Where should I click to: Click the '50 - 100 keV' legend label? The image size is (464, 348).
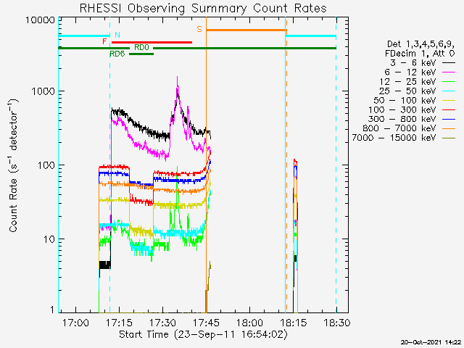coord(405,100)
